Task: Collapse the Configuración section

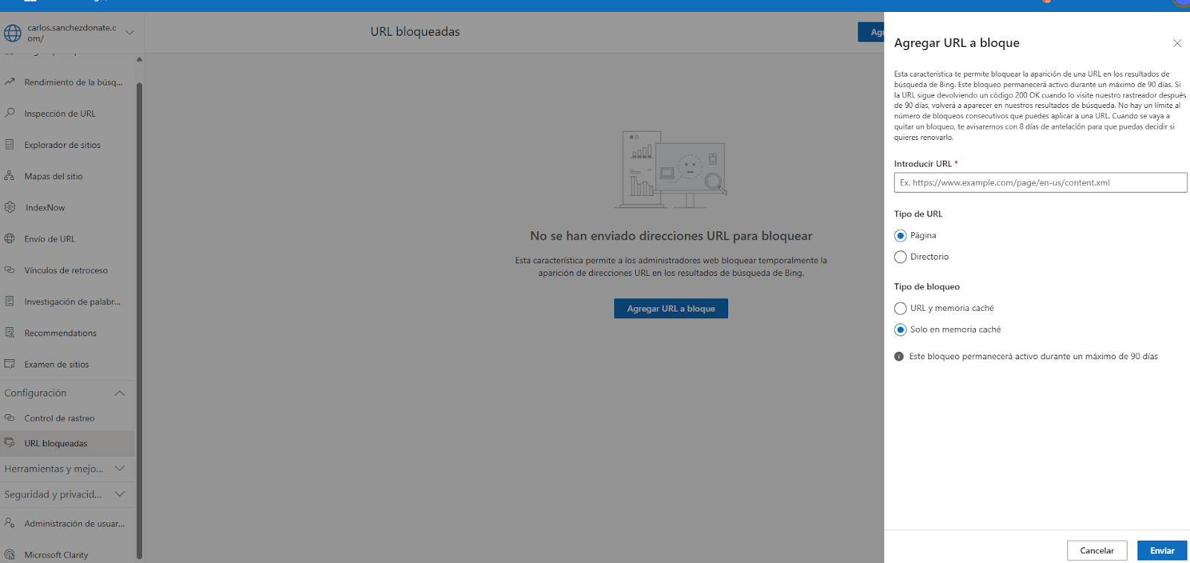Action: 119,393
